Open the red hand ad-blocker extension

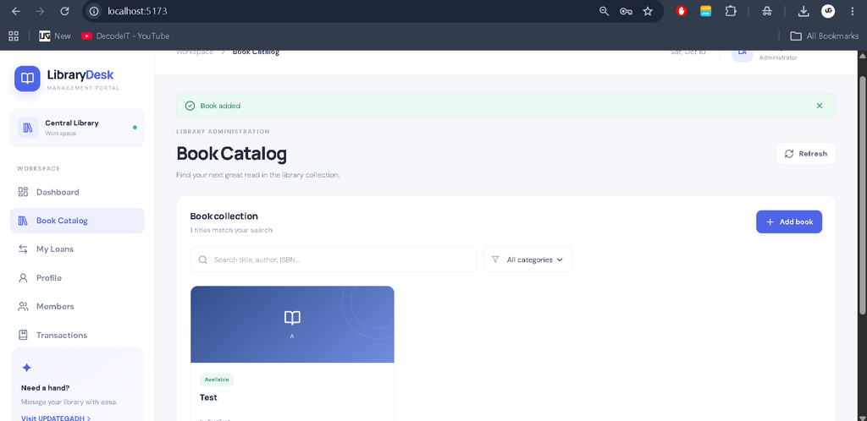click(682, 11)
